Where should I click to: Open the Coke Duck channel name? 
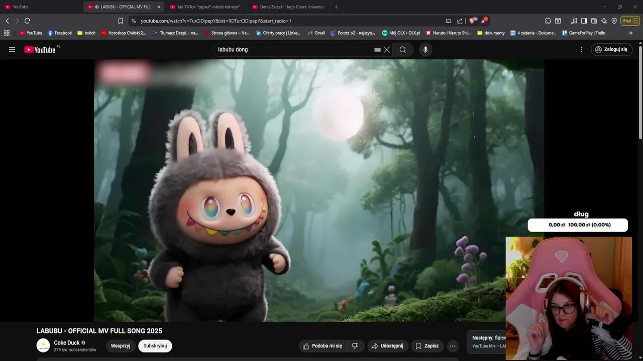pos(66,343)
